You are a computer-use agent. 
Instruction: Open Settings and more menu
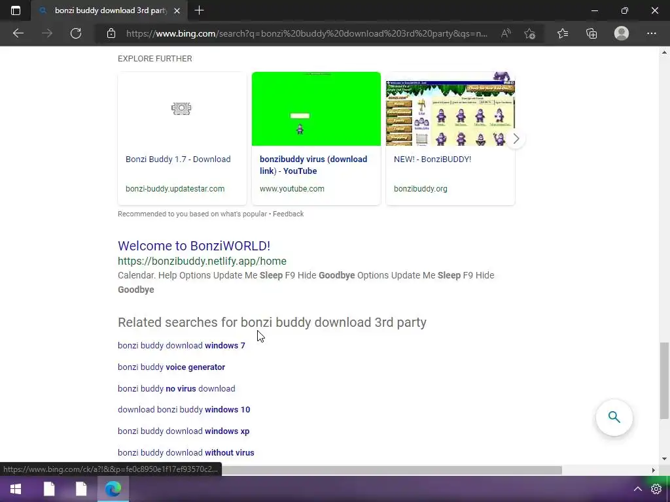651,33
